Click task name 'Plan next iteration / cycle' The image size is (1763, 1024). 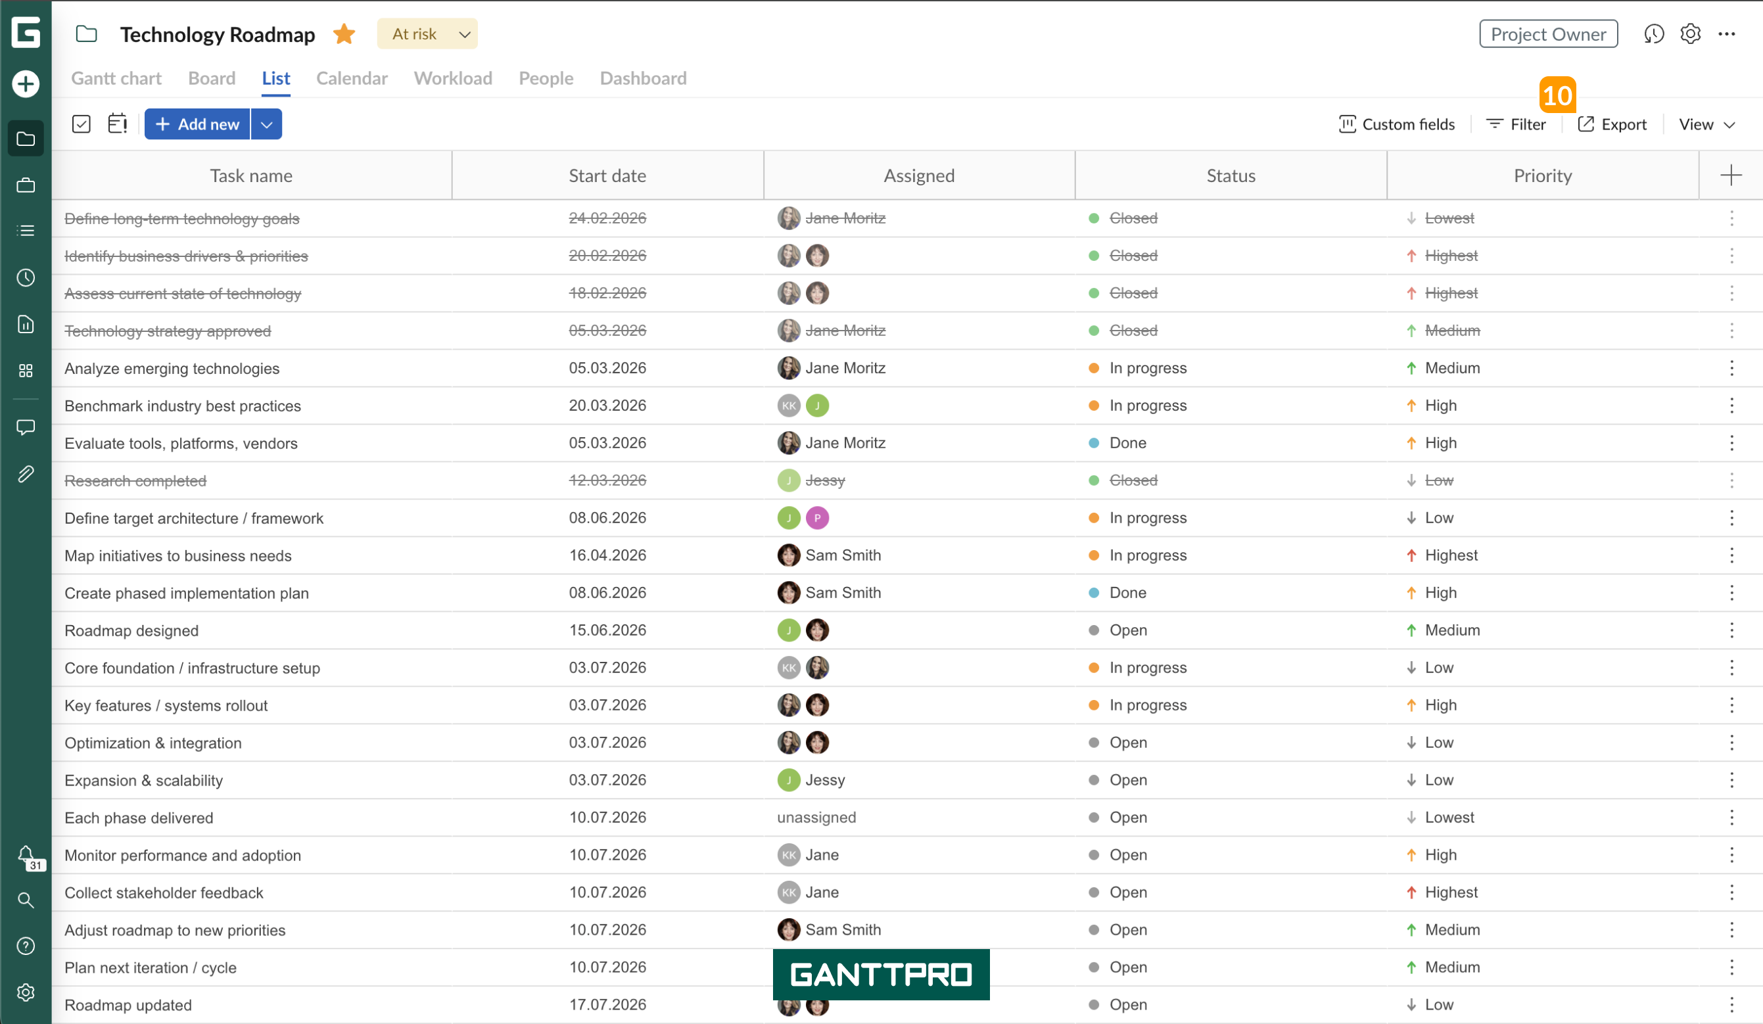[151, 968]
